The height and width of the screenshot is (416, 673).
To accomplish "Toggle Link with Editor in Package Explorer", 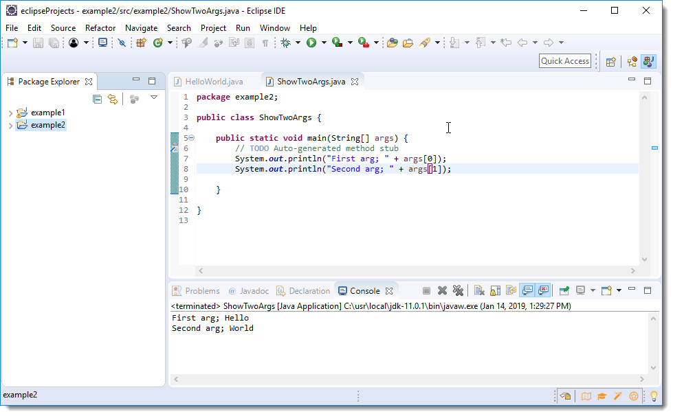I will [x=113, y=100].
